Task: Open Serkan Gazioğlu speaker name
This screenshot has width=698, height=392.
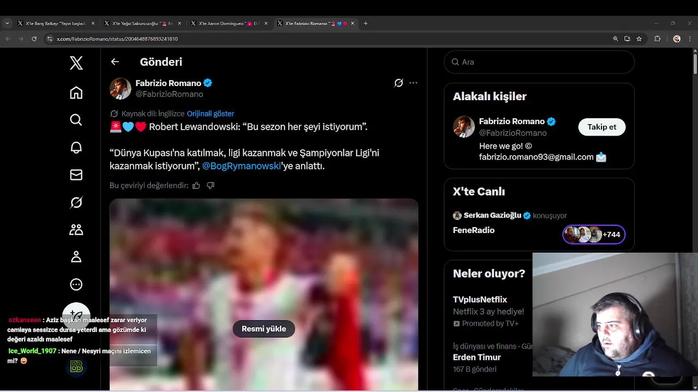Action: pyautogui.click(x=492, y=216)
